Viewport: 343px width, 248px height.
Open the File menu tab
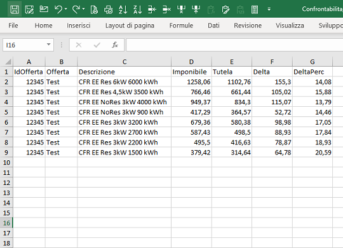(13, 25)
